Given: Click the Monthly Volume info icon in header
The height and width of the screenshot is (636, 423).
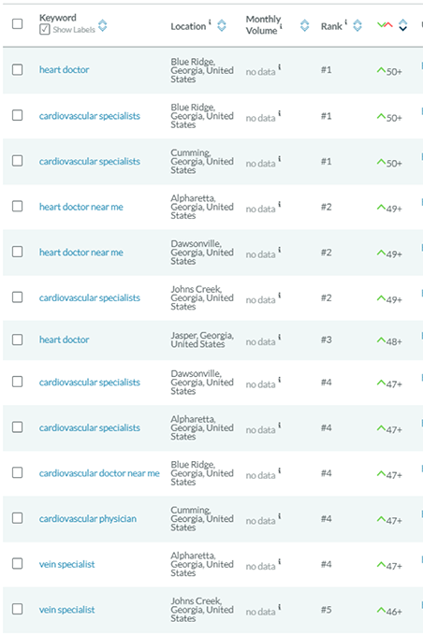Looking at the screenshot, I should coord(281,27).
